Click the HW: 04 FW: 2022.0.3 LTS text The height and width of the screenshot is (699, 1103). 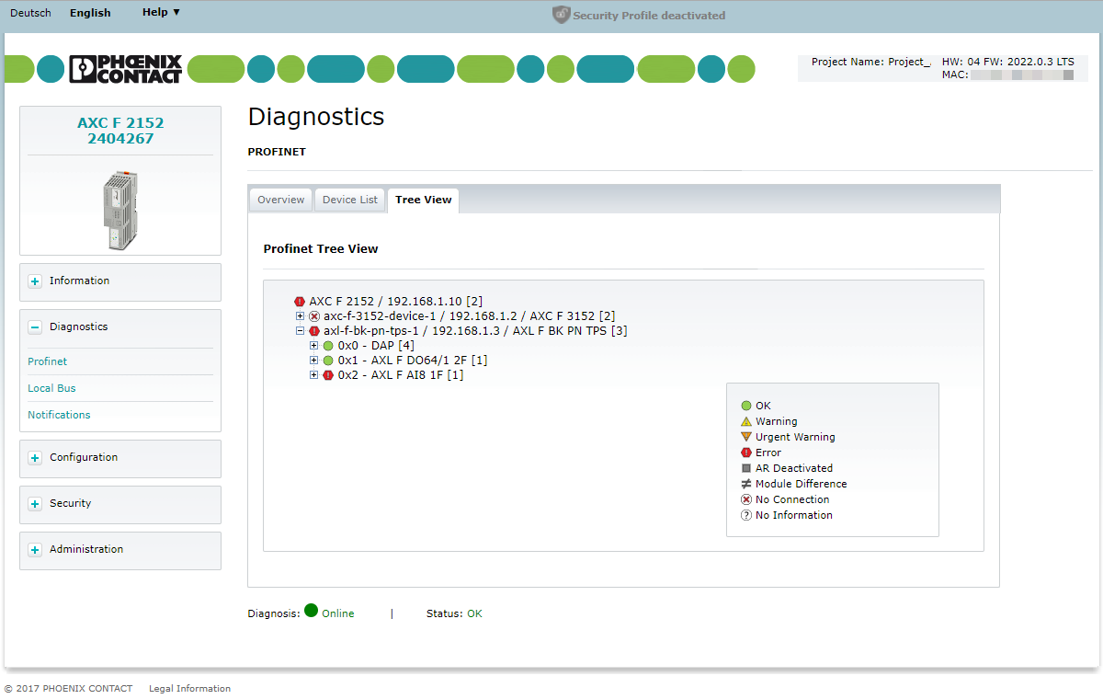coord(1007,62)
